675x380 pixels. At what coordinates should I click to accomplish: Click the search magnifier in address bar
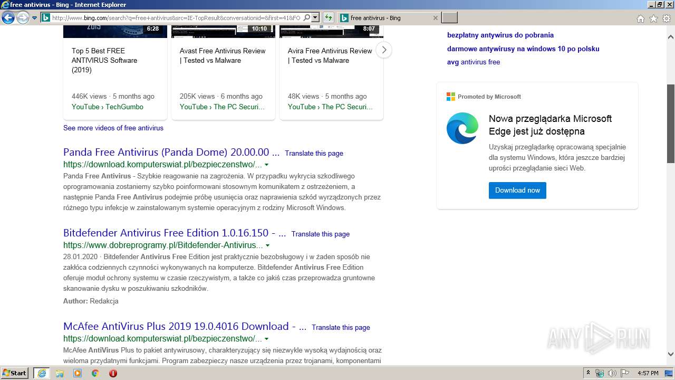point(307,18)
